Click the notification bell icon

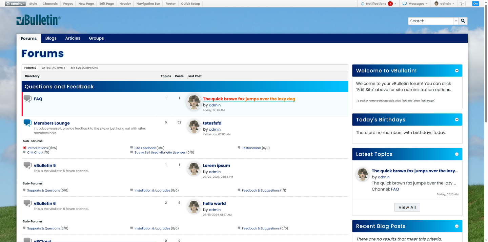pos(363,4)
